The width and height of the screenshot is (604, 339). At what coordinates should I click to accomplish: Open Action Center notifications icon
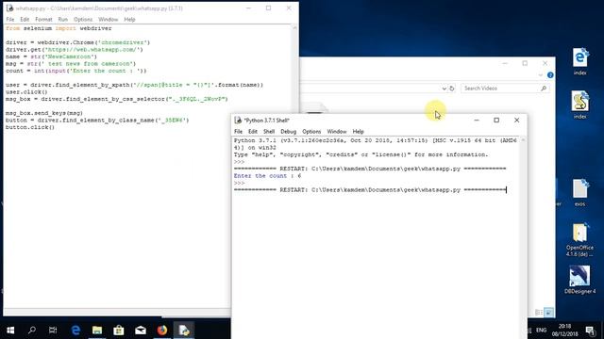pos(589,330)
